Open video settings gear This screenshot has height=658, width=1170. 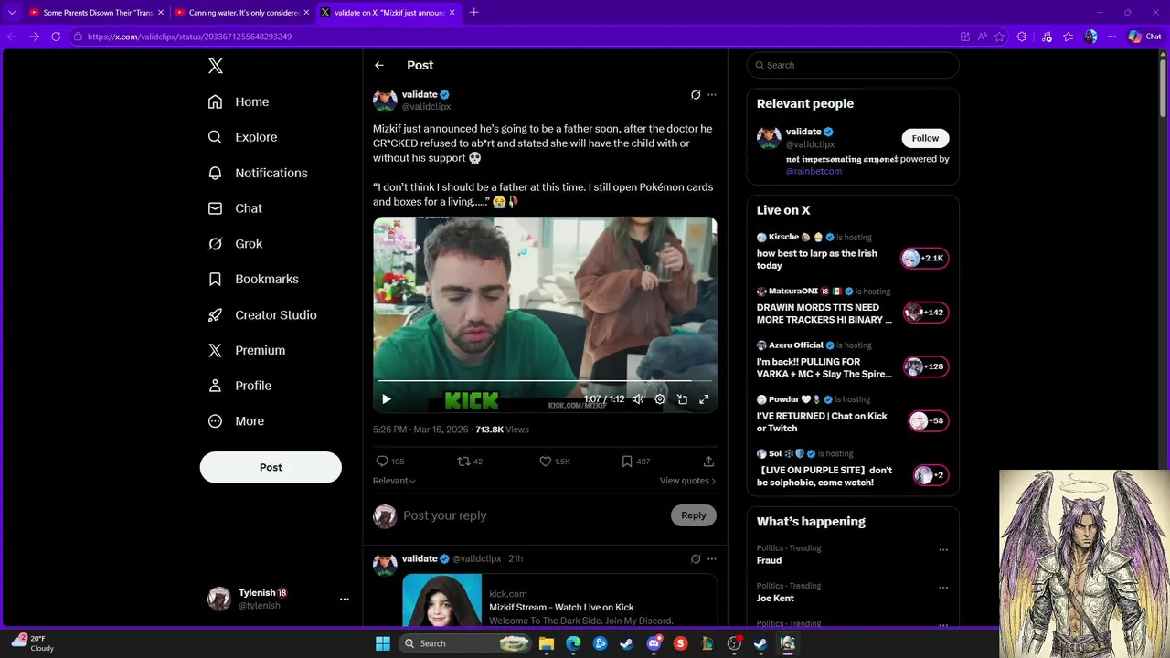[660, 399]
